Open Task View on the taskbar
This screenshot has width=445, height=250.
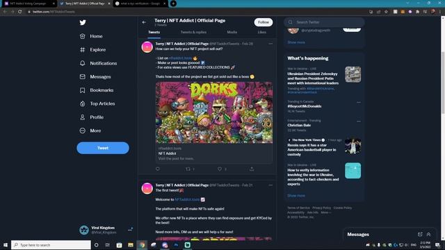coord(107,245)
